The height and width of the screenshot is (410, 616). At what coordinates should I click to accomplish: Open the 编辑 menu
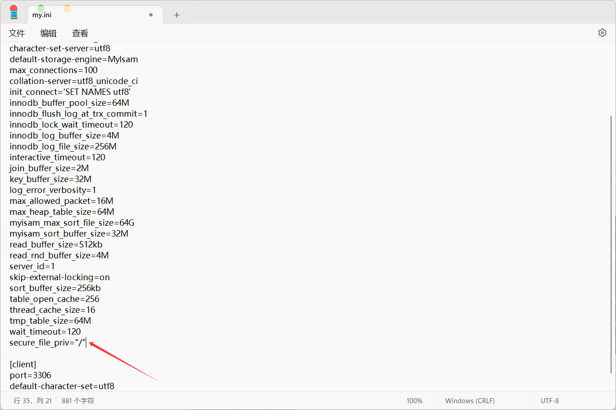tap(49, 33)
